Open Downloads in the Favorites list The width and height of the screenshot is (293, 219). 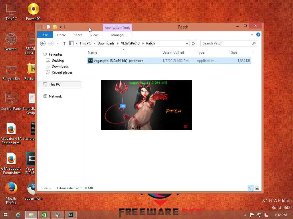click(x=60, y=66)
